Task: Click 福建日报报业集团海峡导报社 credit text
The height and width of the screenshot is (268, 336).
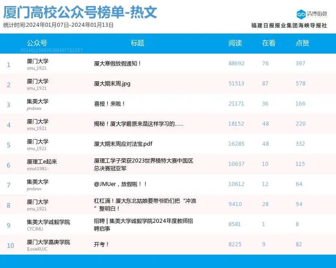Action: (x=289, y=25)
